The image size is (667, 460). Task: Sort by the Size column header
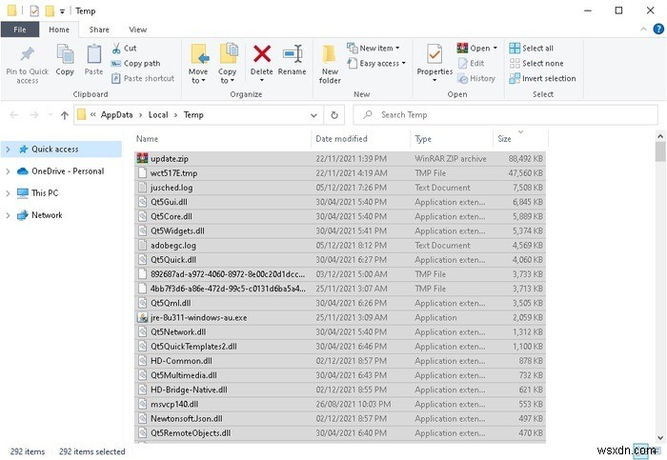pyautogui.click(x=520, y=139)
